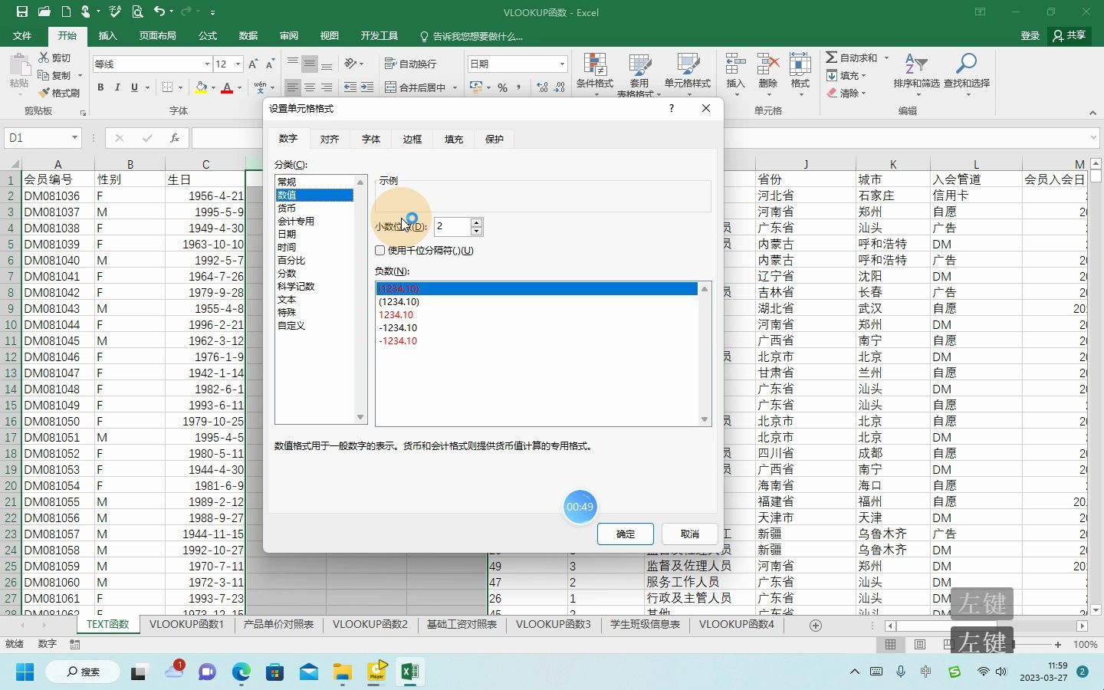
Task: Select the Bold (B) formatting icon
Action: (x=100, y=87)
